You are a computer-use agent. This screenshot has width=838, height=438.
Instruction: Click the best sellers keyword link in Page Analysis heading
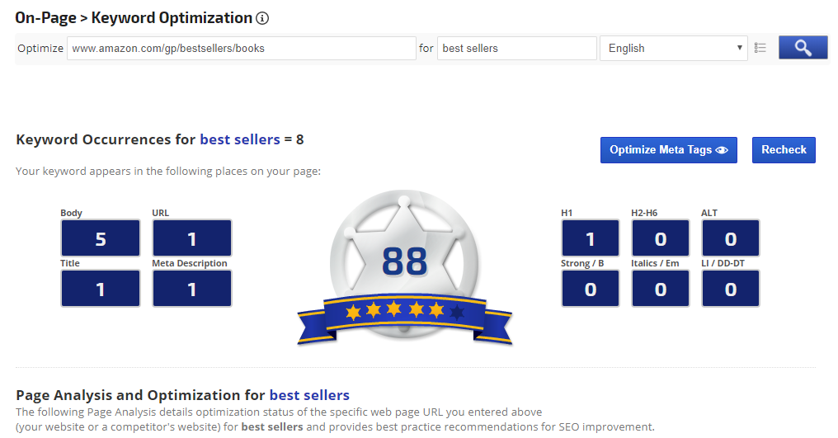(x=309, y=395)
